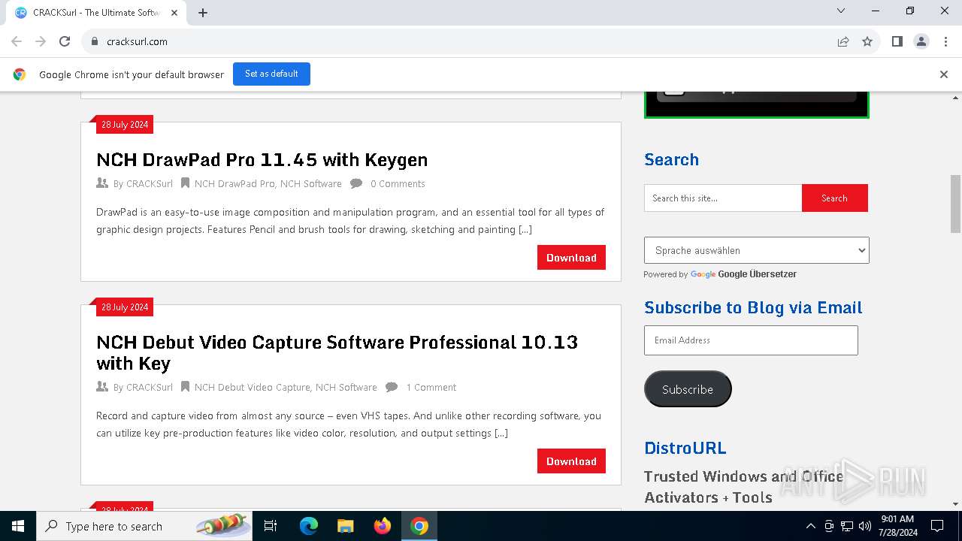The height and width of the screenshot is (541, 962).
Task: Download NCH Debut Video Capture post
Action: (571, 461)
